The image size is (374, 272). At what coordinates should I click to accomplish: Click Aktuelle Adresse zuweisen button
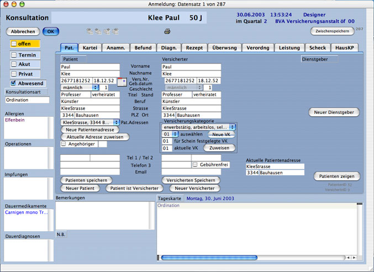(95, 137)
